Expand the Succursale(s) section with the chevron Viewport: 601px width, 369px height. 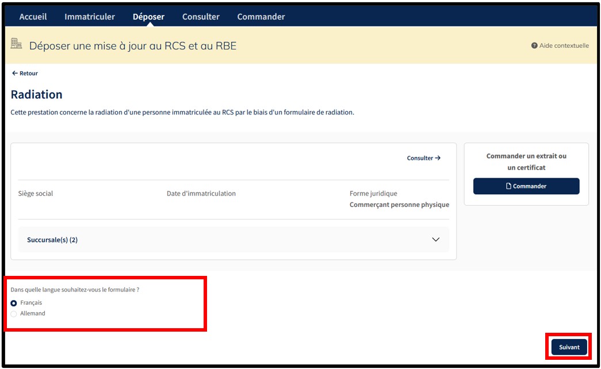tap(435, 240)
